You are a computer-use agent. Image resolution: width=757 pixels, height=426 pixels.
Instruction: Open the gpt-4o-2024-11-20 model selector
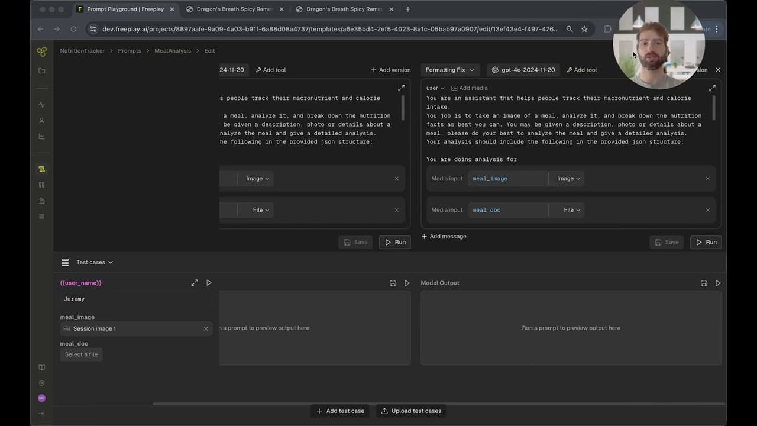coord(523,70)
